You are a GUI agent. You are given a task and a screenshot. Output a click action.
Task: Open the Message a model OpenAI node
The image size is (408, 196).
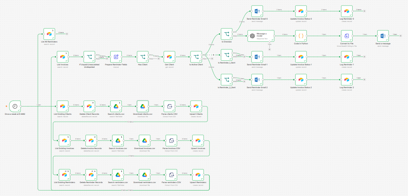pos(261,36)
